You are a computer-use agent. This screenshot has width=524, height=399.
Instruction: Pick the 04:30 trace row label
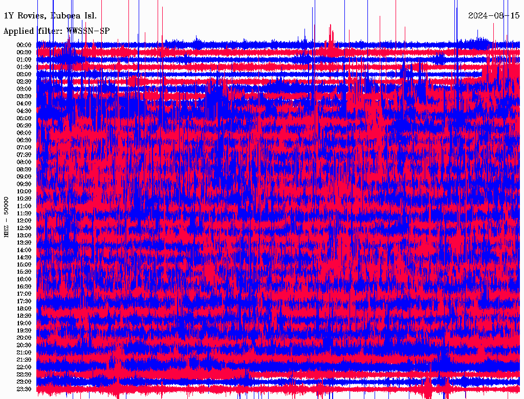coord(24,111)
